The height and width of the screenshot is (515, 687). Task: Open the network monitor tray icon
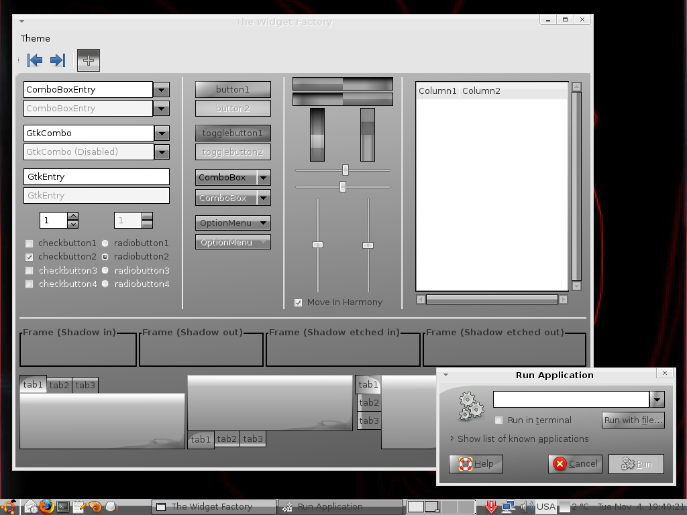[509, 507]
